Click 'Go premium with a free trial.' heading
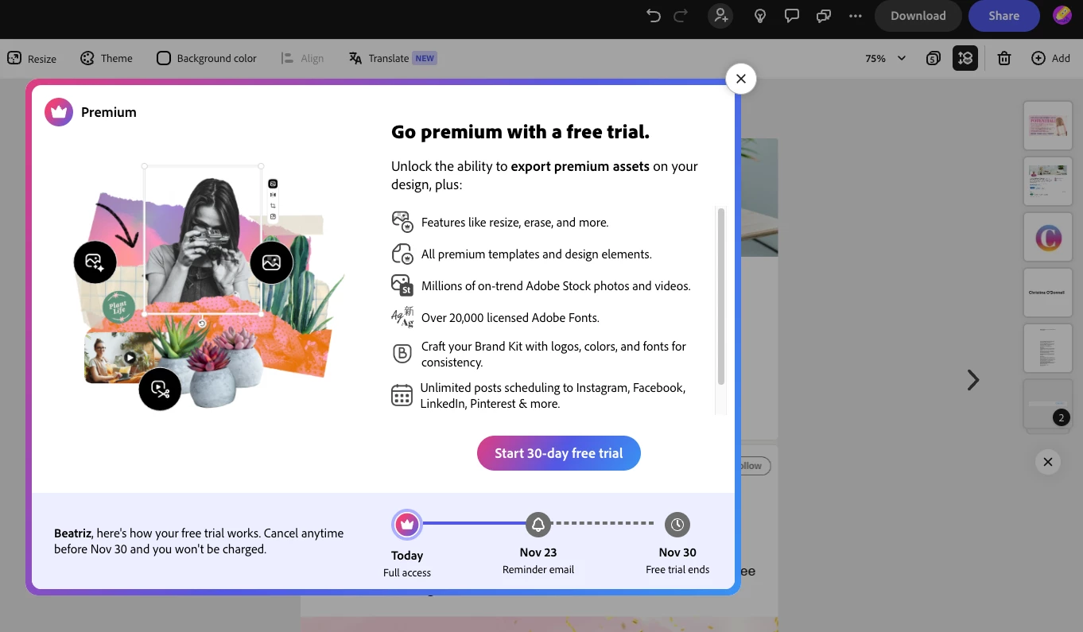Screen dimensions: 1083x632 [x=520, y=132]
